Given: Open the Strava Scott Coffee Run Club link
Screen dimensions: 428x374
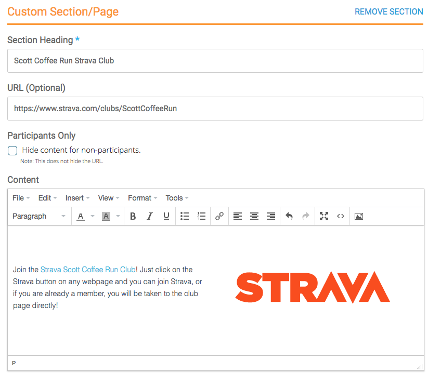Looking at the screenshot, I should pos(87,270).
